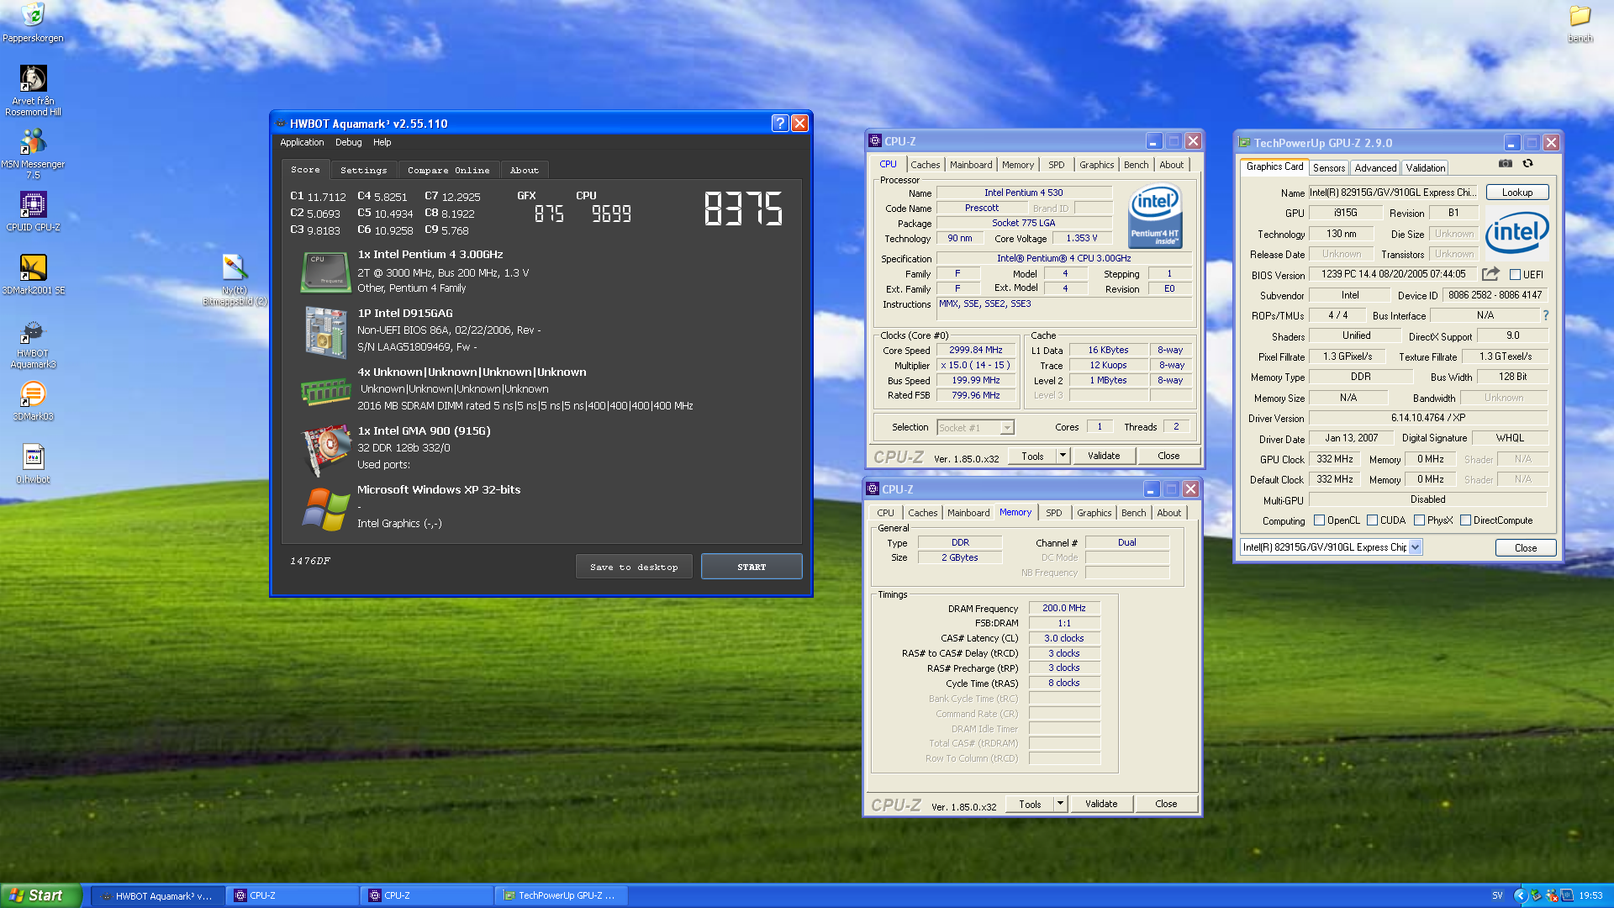Switch to Mainboard tab in top CPU-Z
Image resolution: width=1614 pixels, height=908 pixels.
(x=971, y=165)
